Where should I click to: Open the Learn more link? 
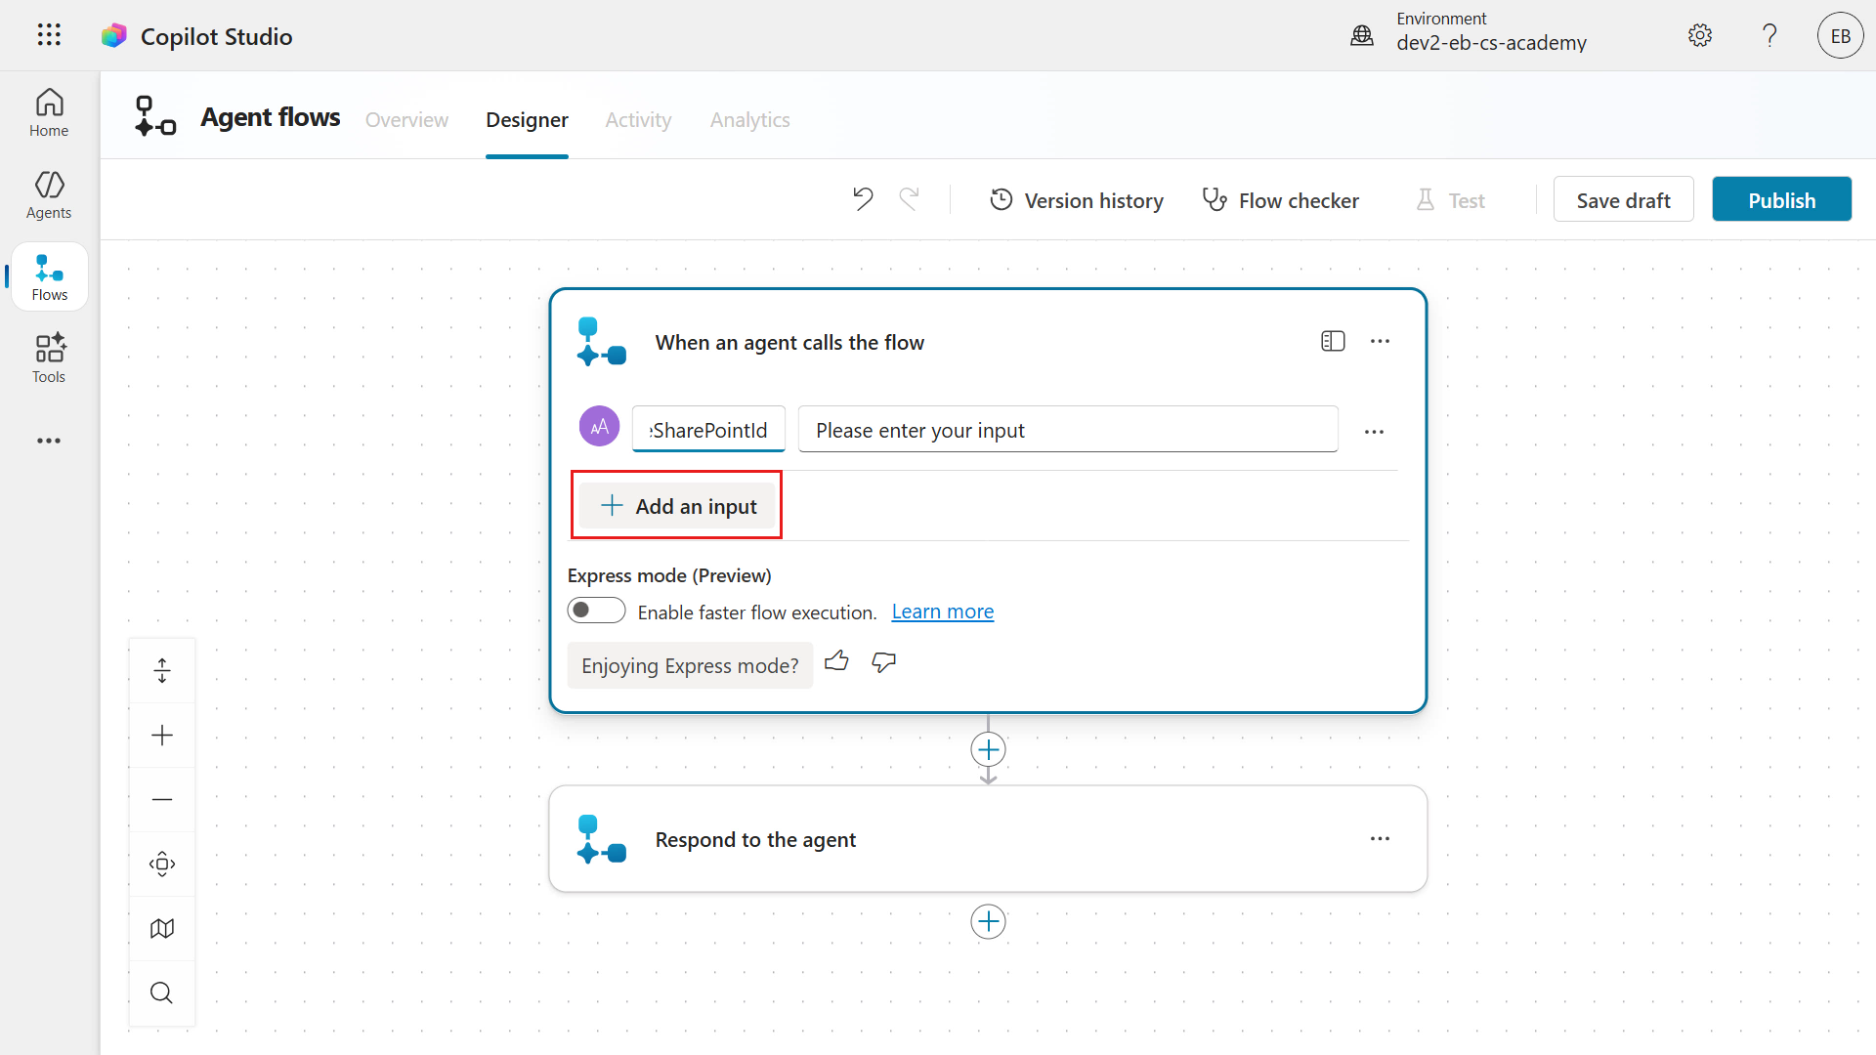coord(942,612)
